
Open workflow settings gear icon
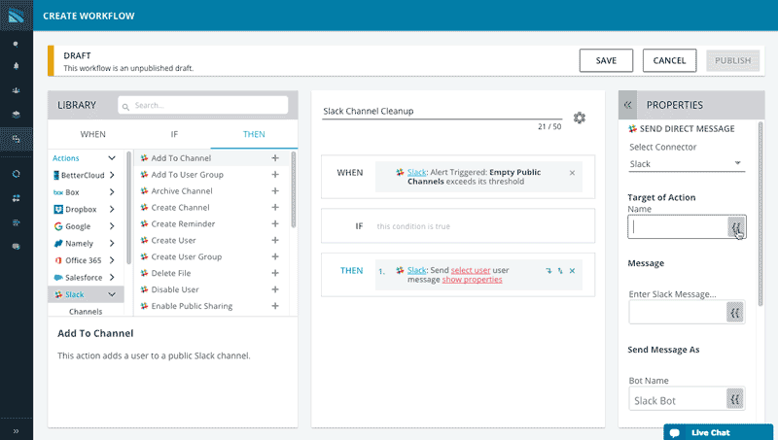[x=579, y=118]
